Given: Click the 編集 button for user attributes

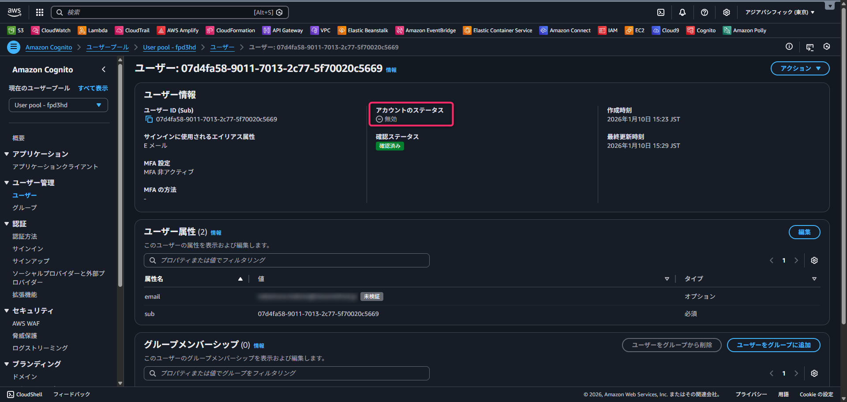Looking at the screenshot, I should [x=804, y=232].
